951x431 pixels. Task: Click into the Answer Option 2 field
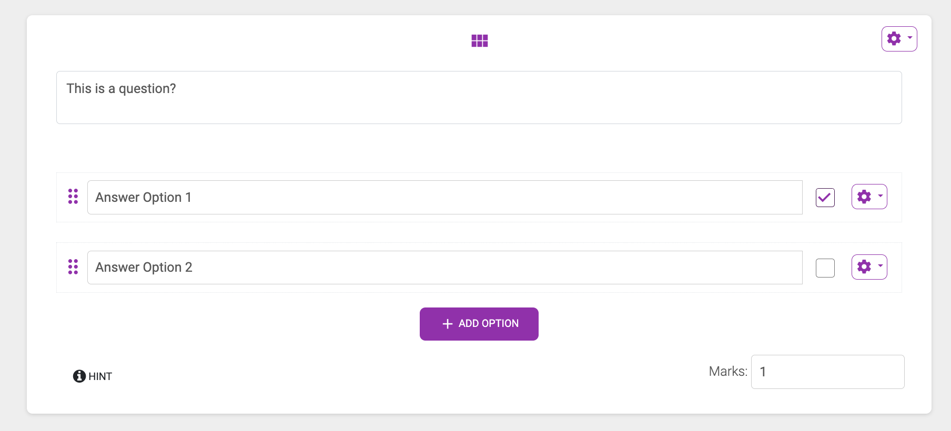[444, 268]
